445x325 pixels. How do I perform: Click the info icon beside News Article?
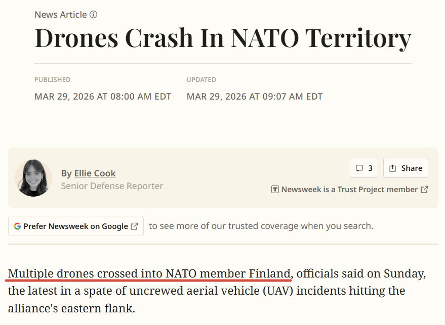coord(94,15)
